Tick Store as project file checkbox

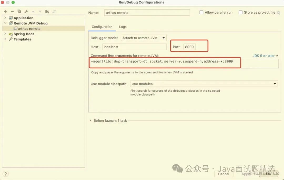pyautogui.click(x=241, y=12)
